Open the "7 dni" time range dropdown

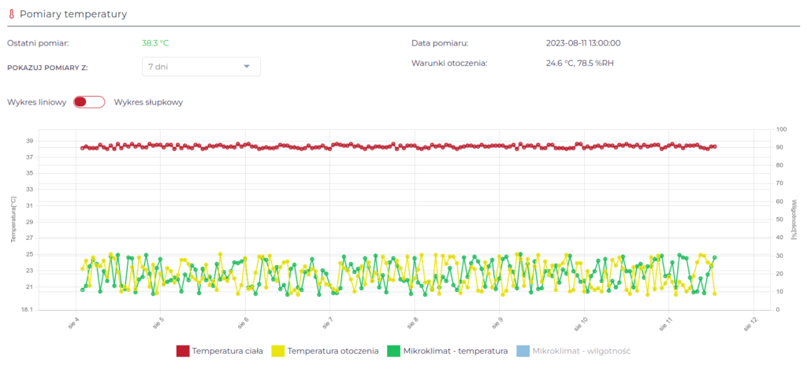tap(200, 67)
